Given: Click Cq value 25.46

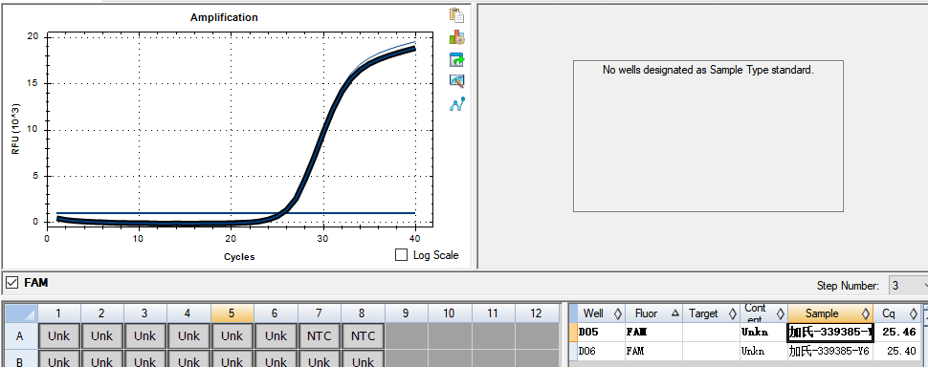Looking at the screenshot, I should point(899,333).
